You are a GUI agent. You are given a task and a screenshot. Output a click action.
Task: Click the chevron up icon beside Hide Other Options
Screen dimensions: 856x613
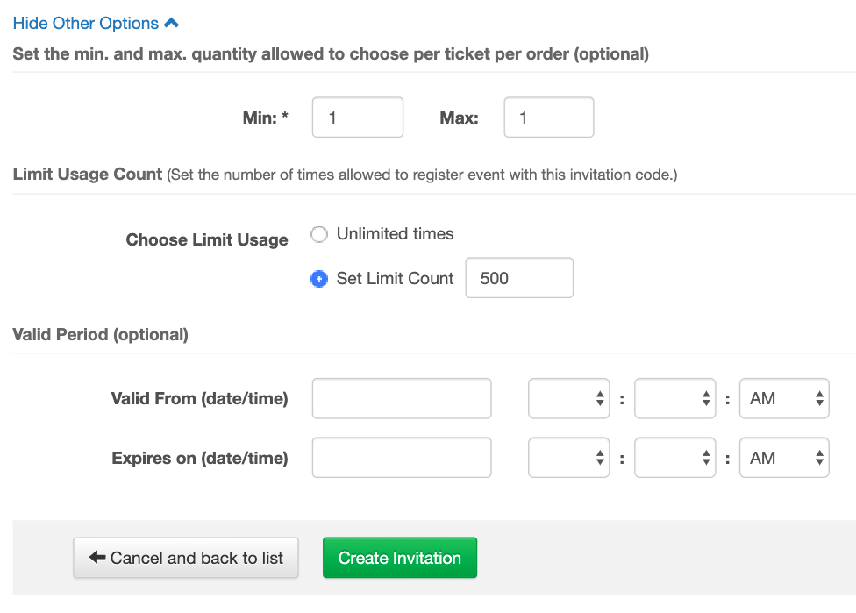tap(171, 23)
